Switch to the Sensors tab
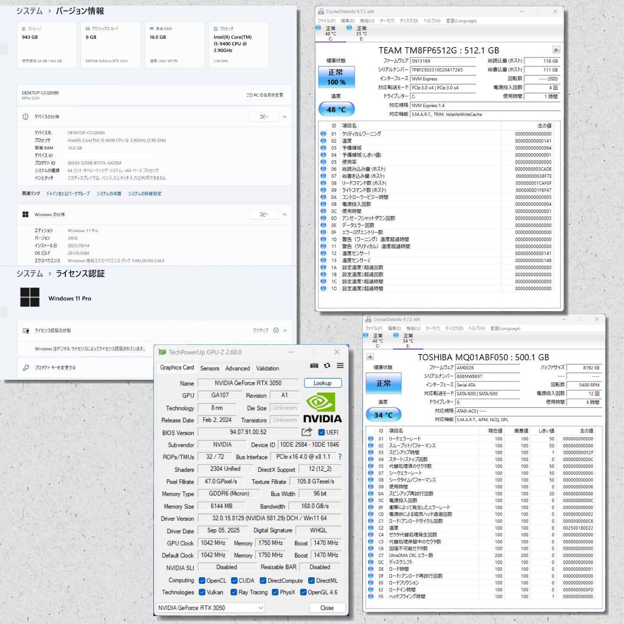 [x=209, y=368]
